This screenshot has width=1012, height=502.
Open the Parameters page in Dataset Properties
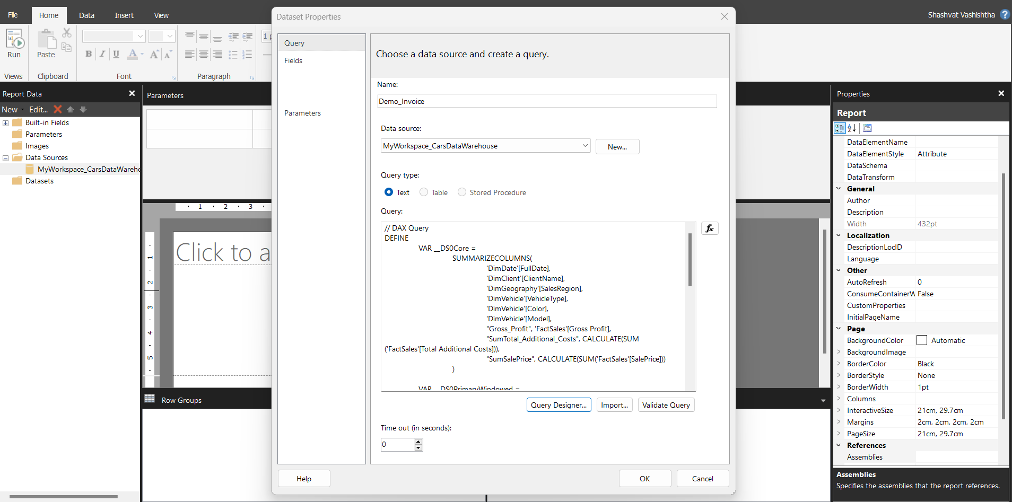click(x=302, y=112)
